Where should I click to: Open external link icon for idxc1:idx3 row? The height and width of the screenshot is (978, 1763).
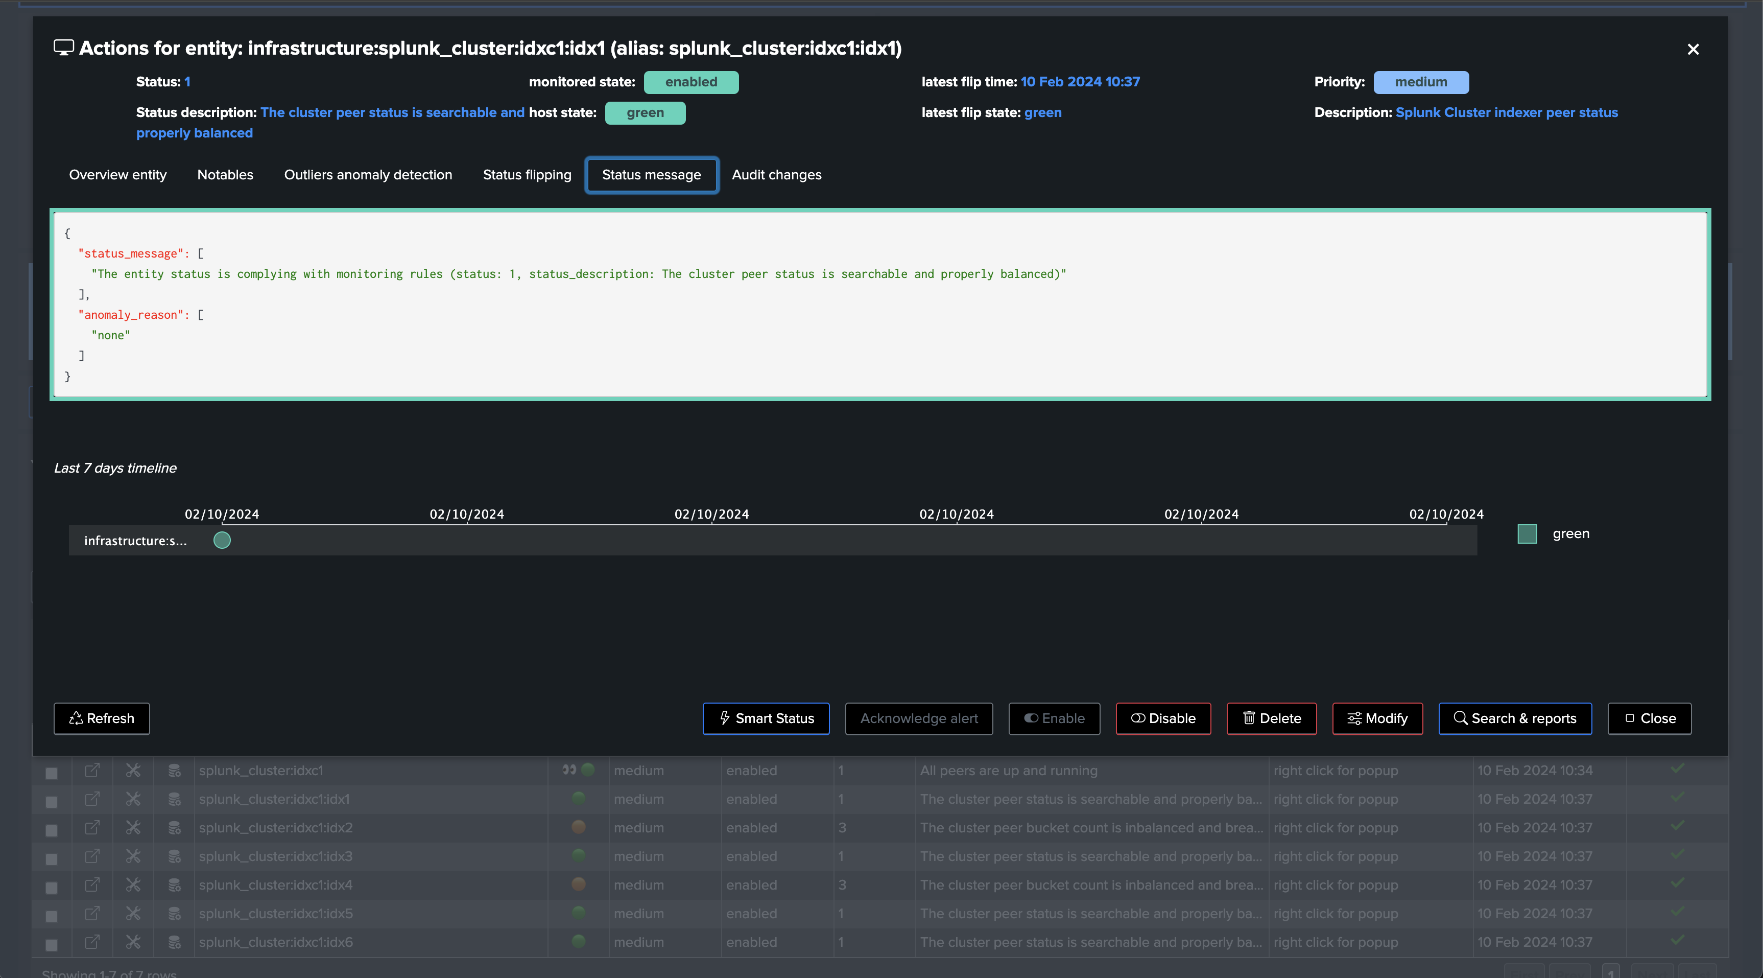pos(92,856)
